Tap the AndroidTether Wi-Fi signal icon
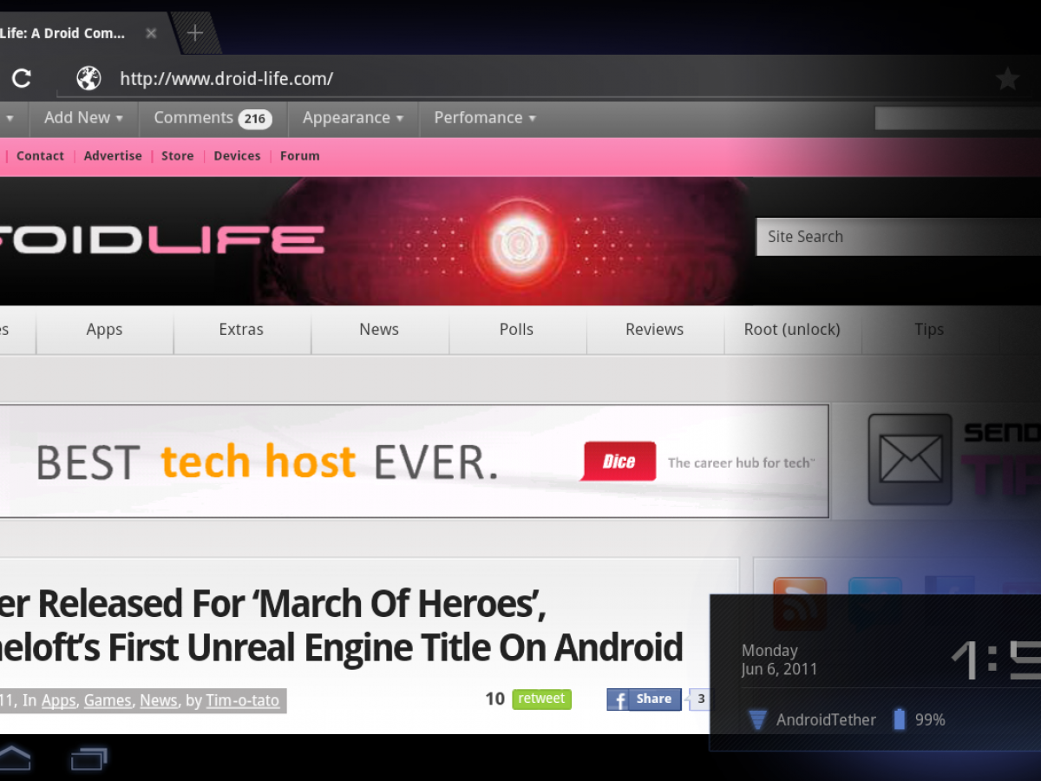The width and height of the screenshot is (1041, 781). click(x=757, y=719)
